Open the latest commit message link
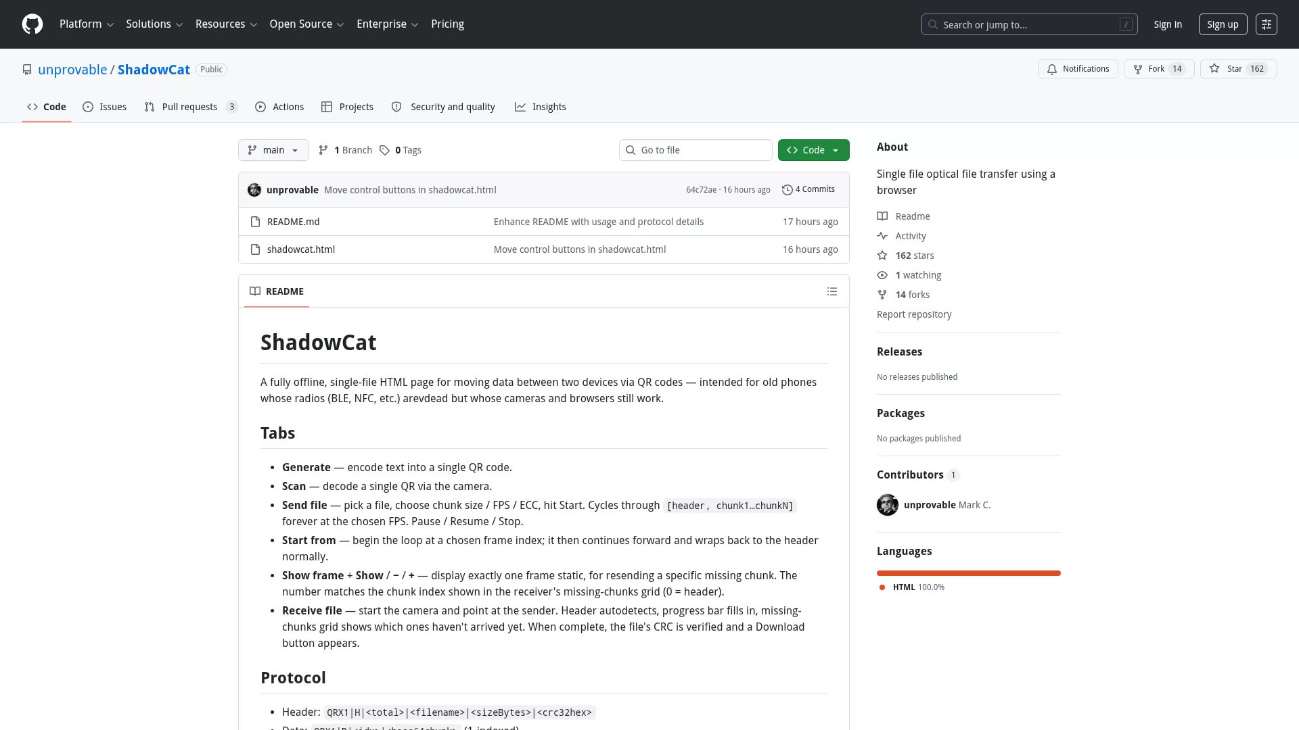Screen dimensions: 1299x730 click(x=410, y=190)
